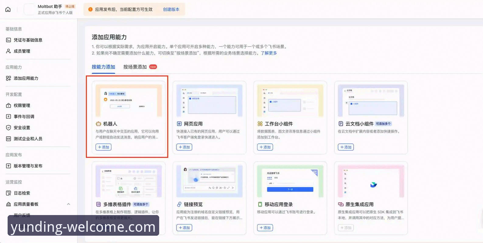Click the doc icon beside 云文档小组件
483x243 pixels.
click(341, 124)
